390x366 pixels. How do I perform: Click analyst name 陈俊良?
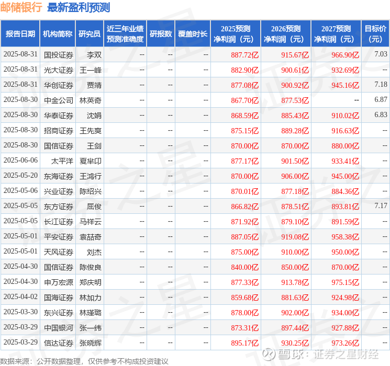(91, 267)
